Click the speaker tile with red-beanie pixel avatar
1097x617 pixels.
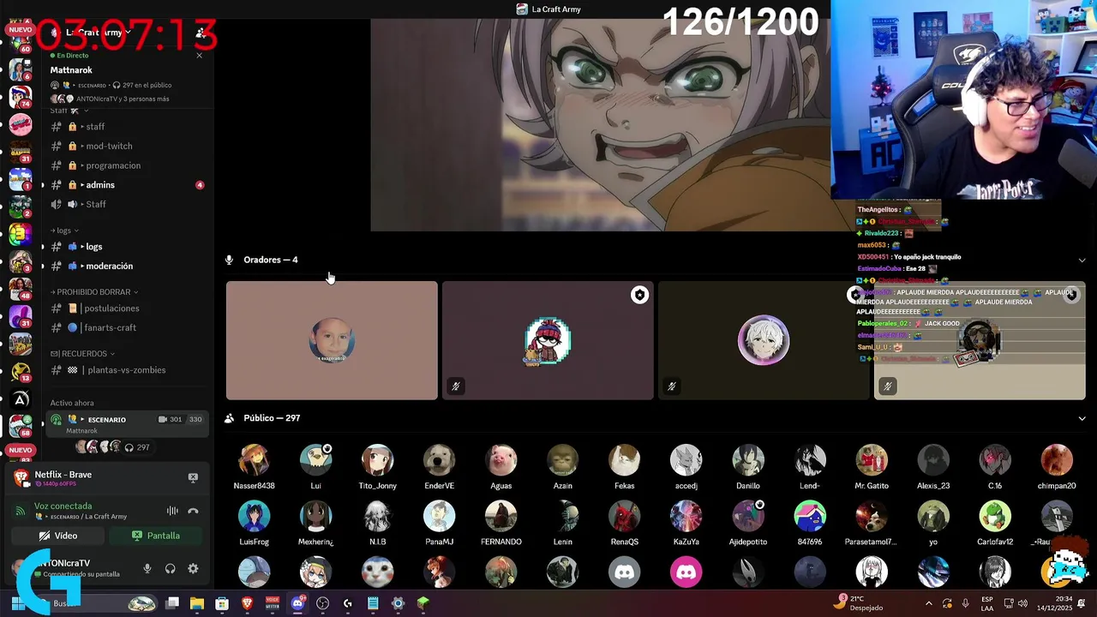(x=548, y=340)
